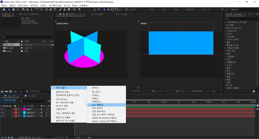
Task: Select the Orbit camera tool
Action: coord(23,9)
